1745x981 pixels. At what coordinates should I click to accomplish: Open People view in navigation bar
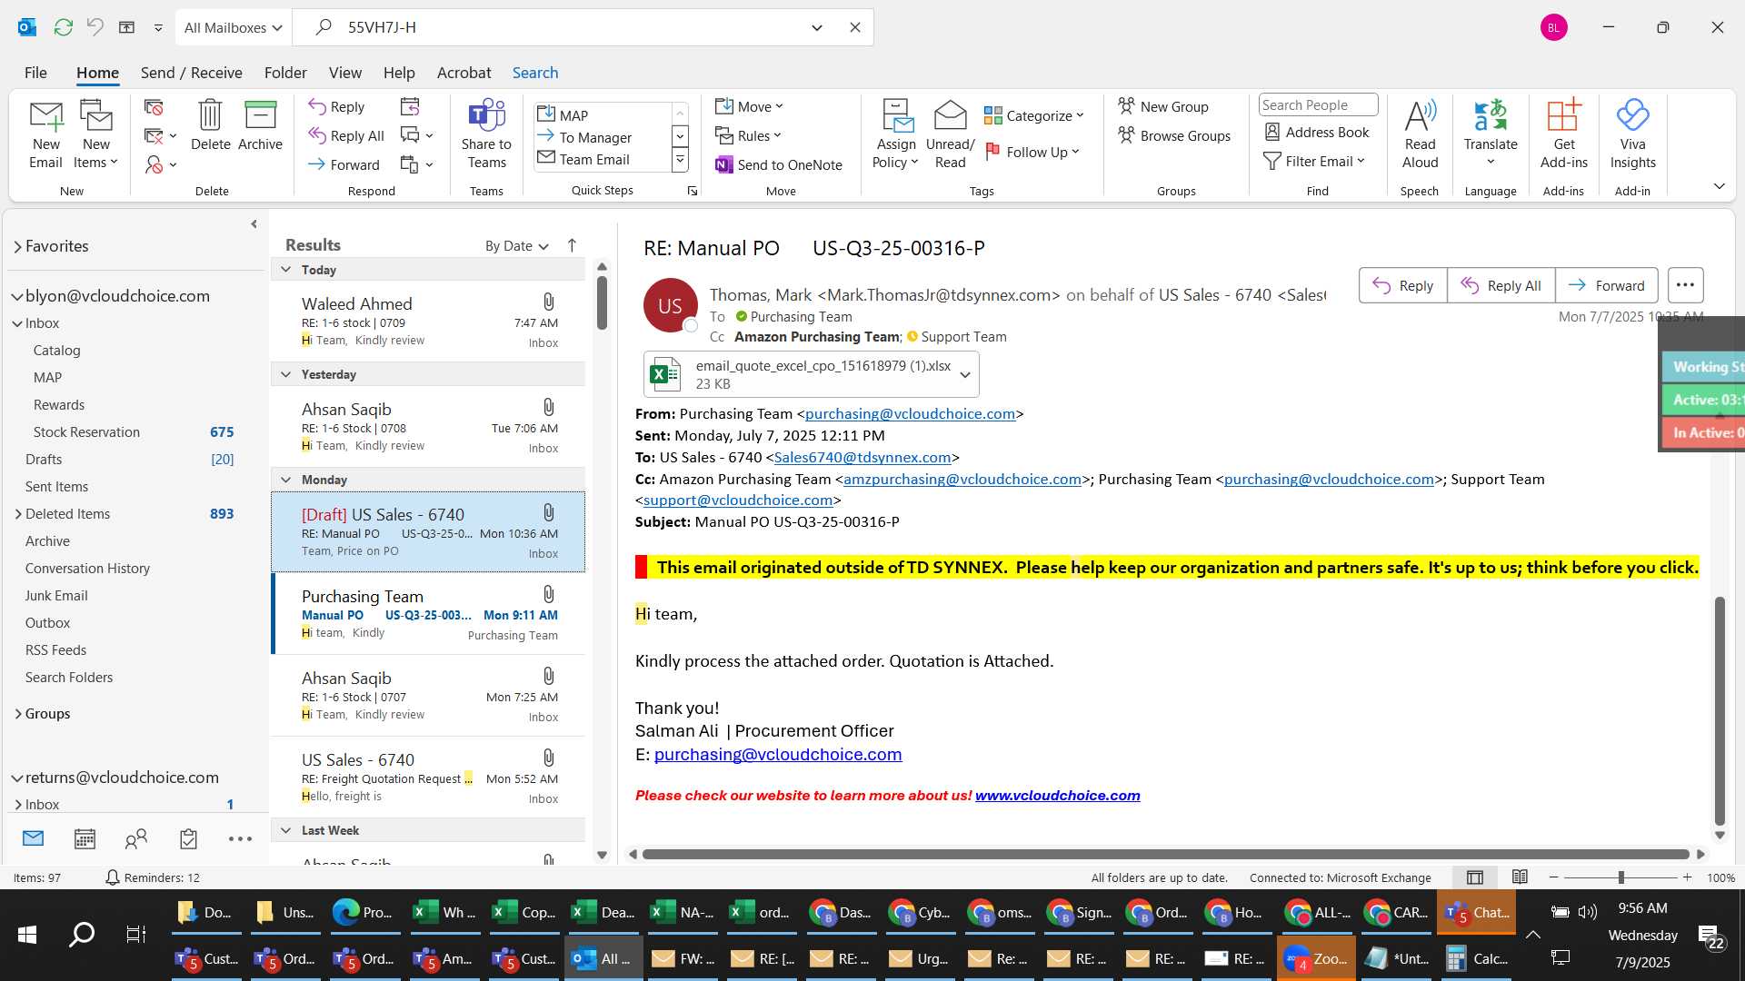[x=136, y=838]
